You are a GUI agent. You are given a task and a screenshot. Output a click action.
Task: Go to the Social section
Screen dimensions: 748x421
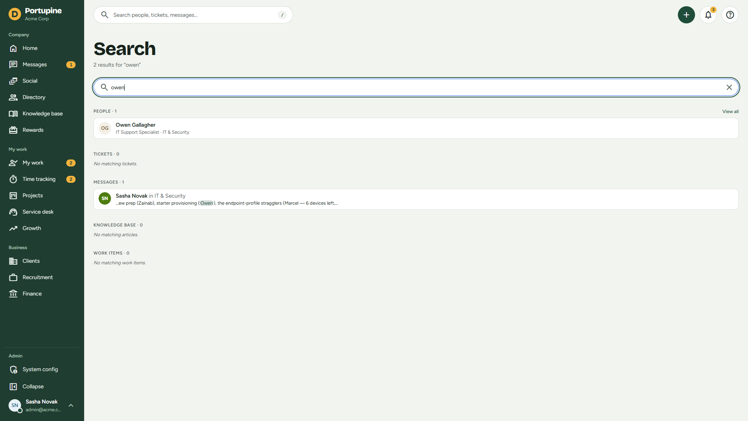[42, 81]
